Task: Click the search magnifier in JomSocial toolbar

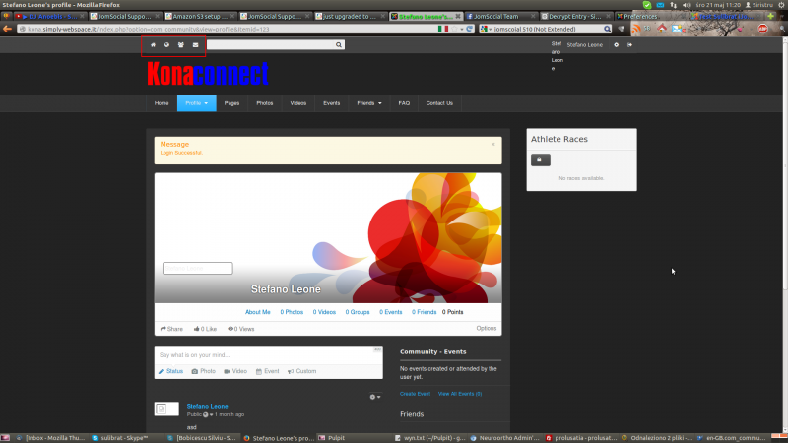Action: (x=339, y=45)
